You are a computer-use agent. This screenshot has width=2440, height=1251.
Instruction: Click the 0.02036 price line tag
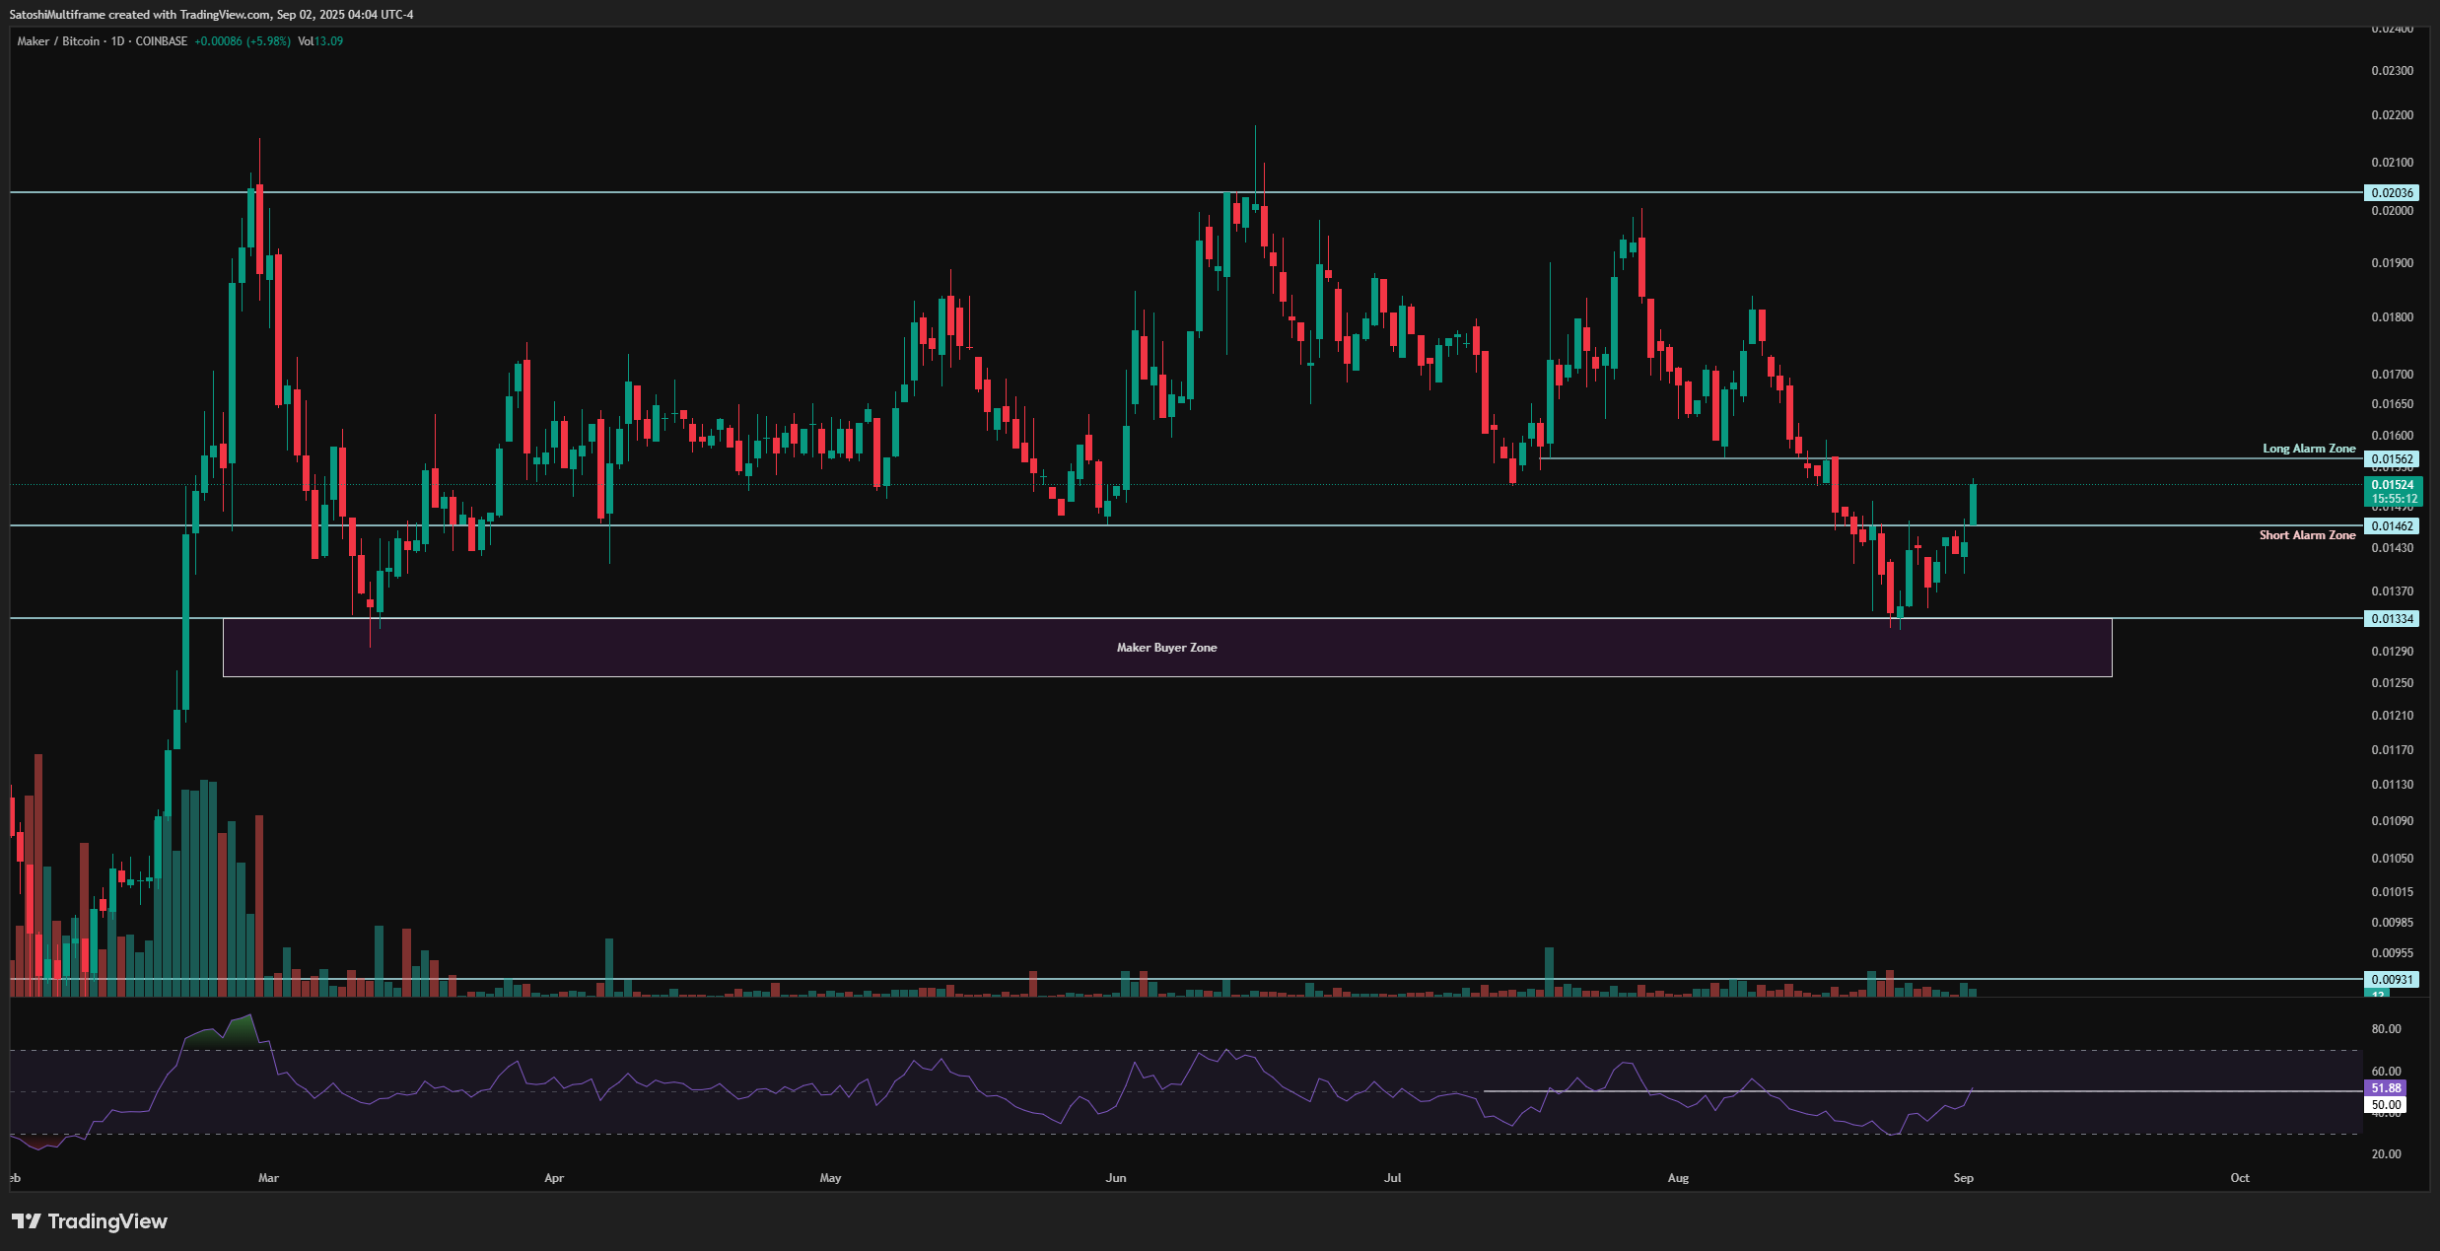[x=2393, y=193]
